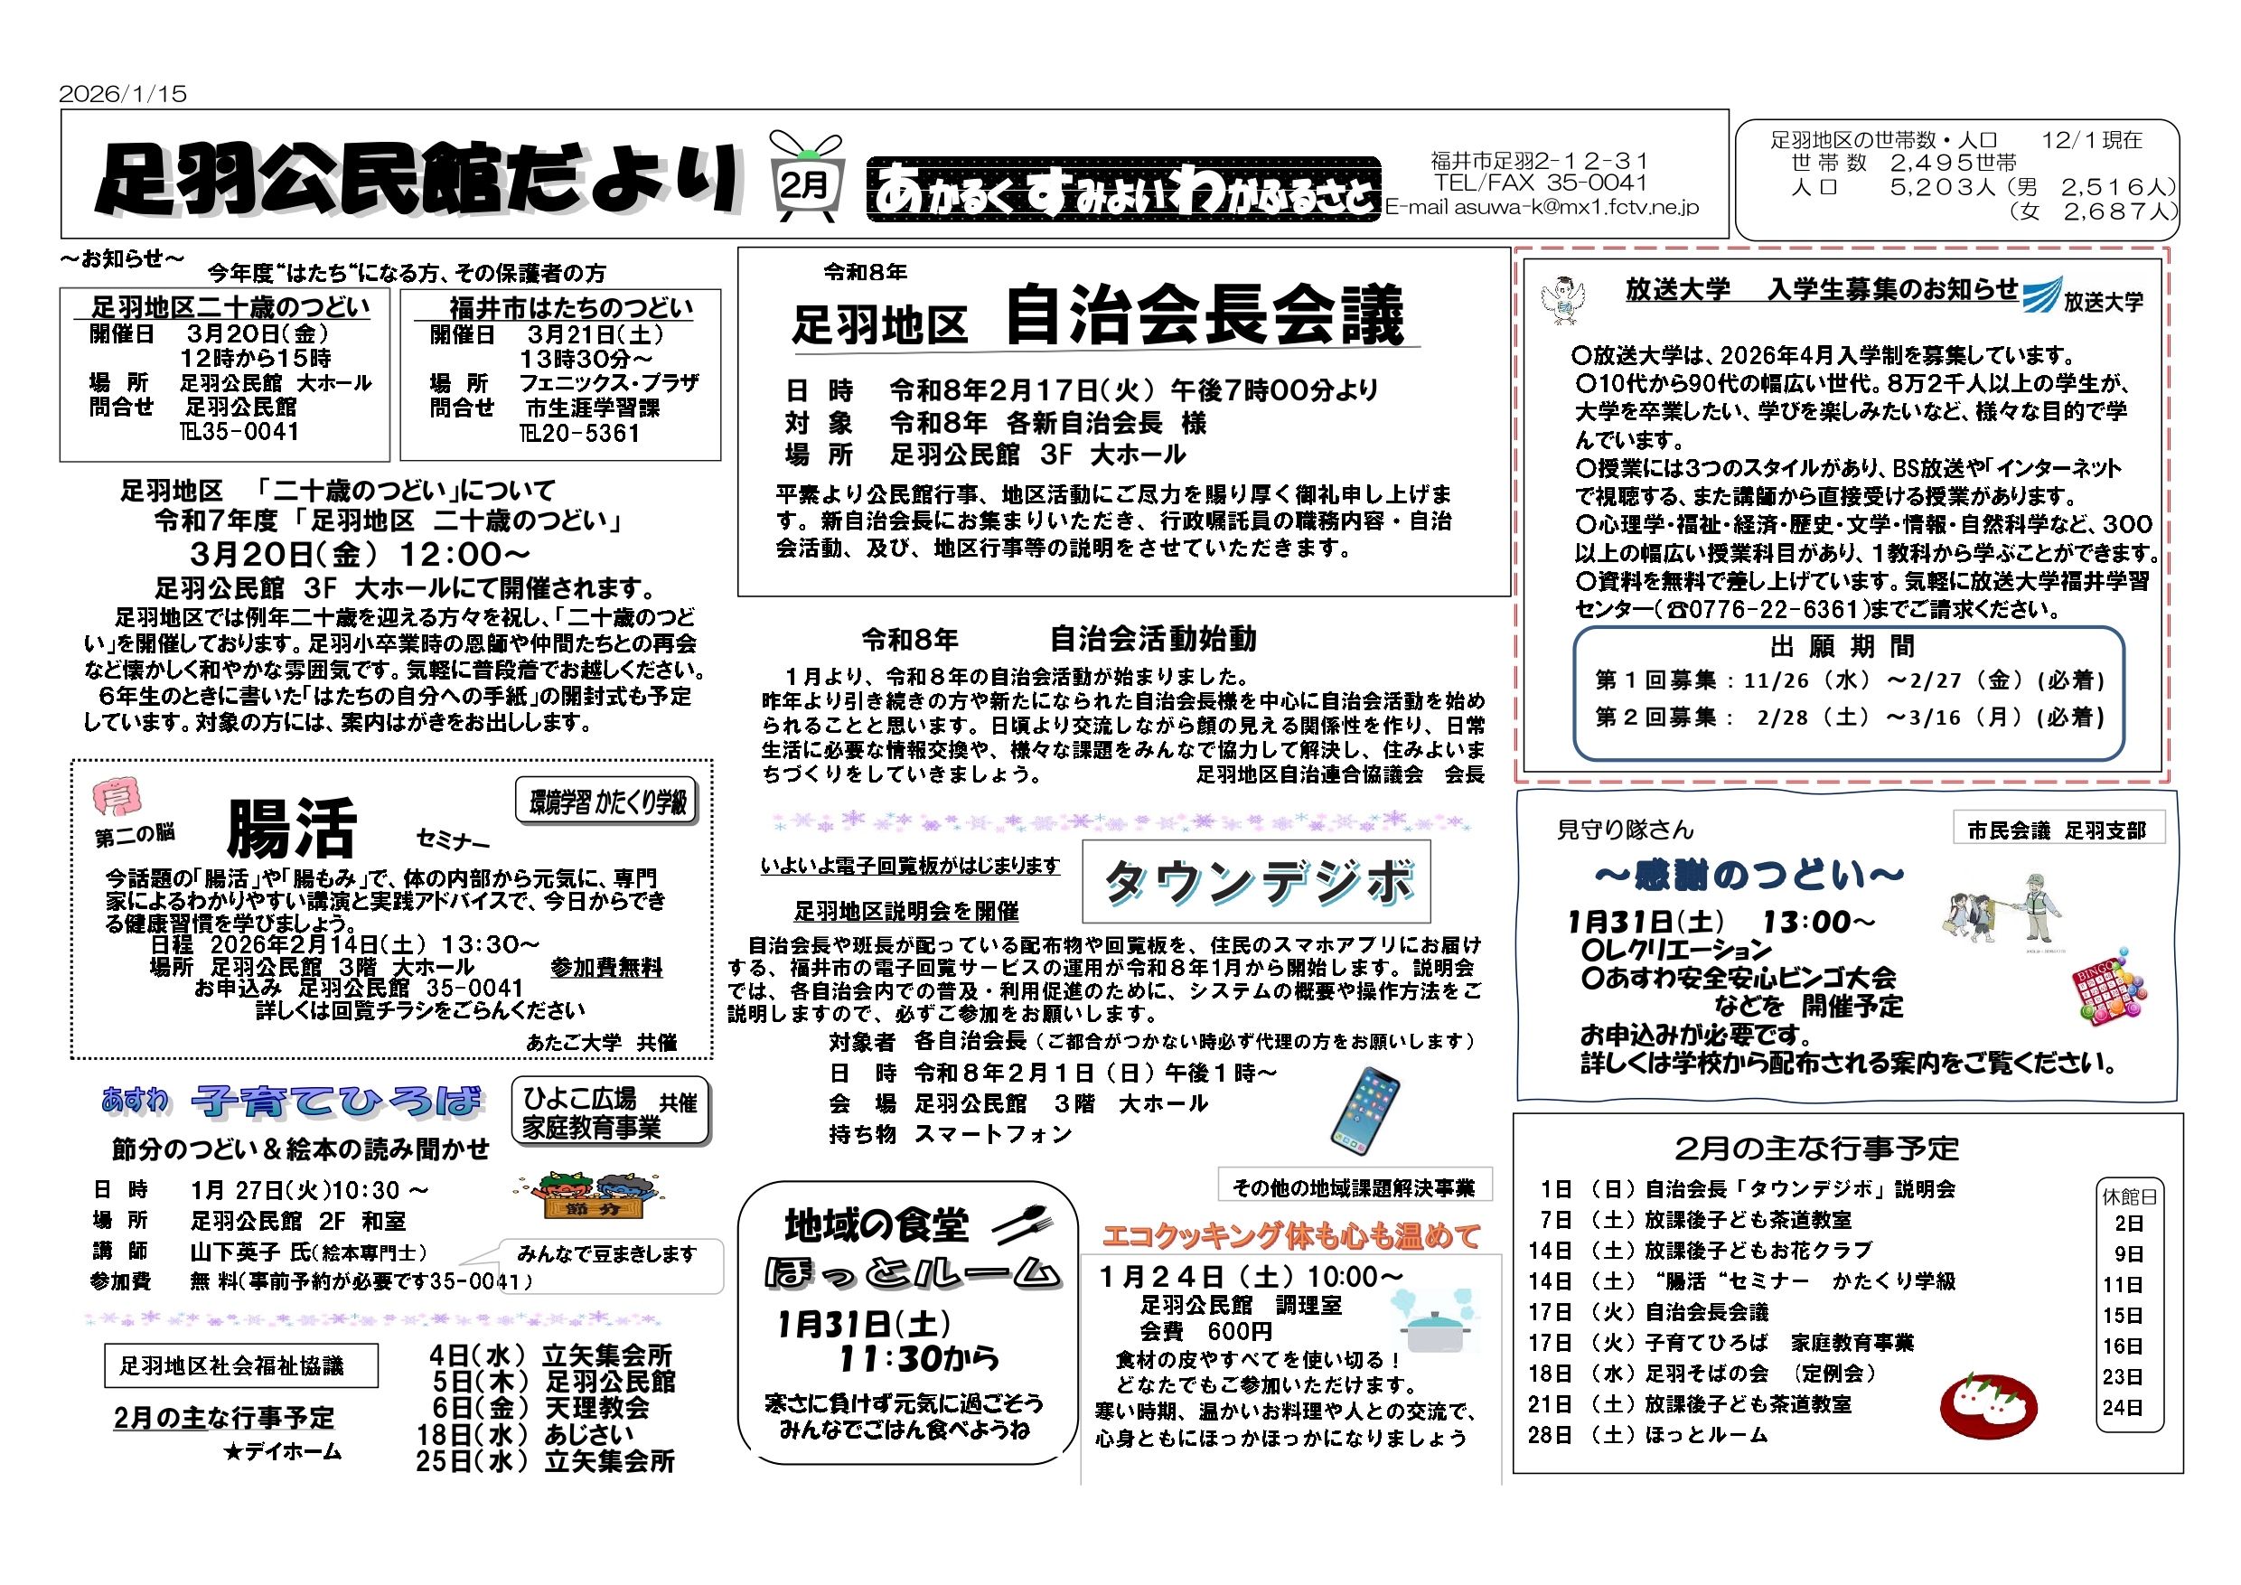
Task: Click the underlined 足羽地区説明会を開催 text
Action: [x=905, y=911]
